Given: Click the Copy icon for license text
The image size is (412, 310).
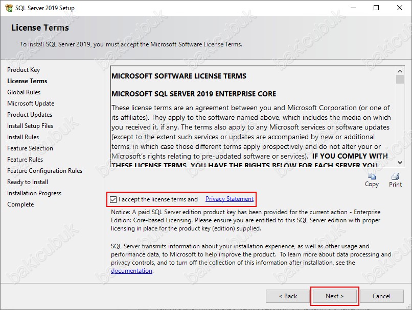Looking at the screenshot, I should 372,176.
